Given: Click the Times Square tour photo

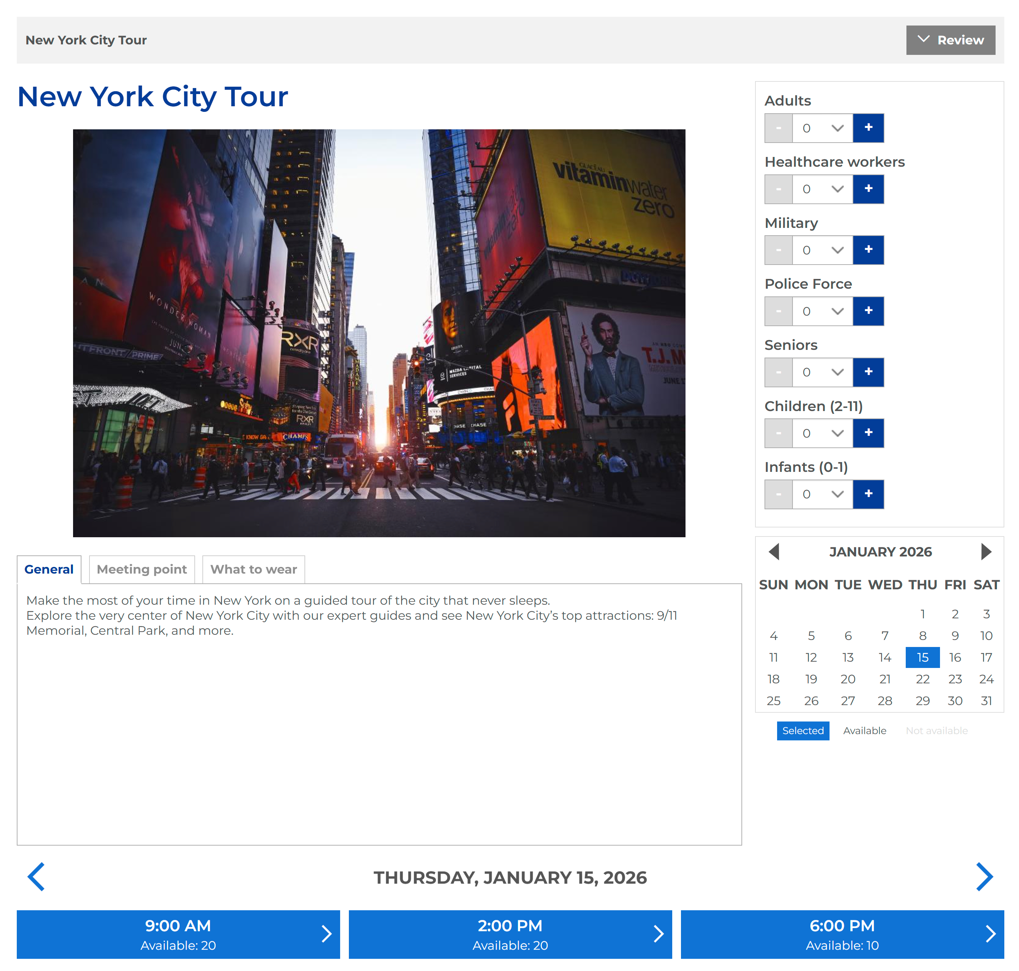Looking at the screenshot, I should (x=379, y=333).
